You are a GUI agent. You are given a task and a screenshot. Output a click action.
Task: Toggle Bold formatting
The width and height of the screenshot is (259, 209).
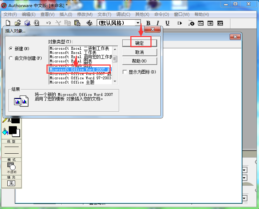tap(148, 23)
